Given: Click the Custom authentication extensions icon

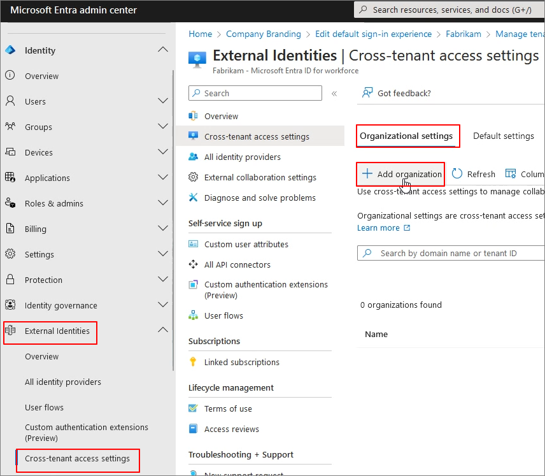Looking at the screenshot, I should click(194, 285).
